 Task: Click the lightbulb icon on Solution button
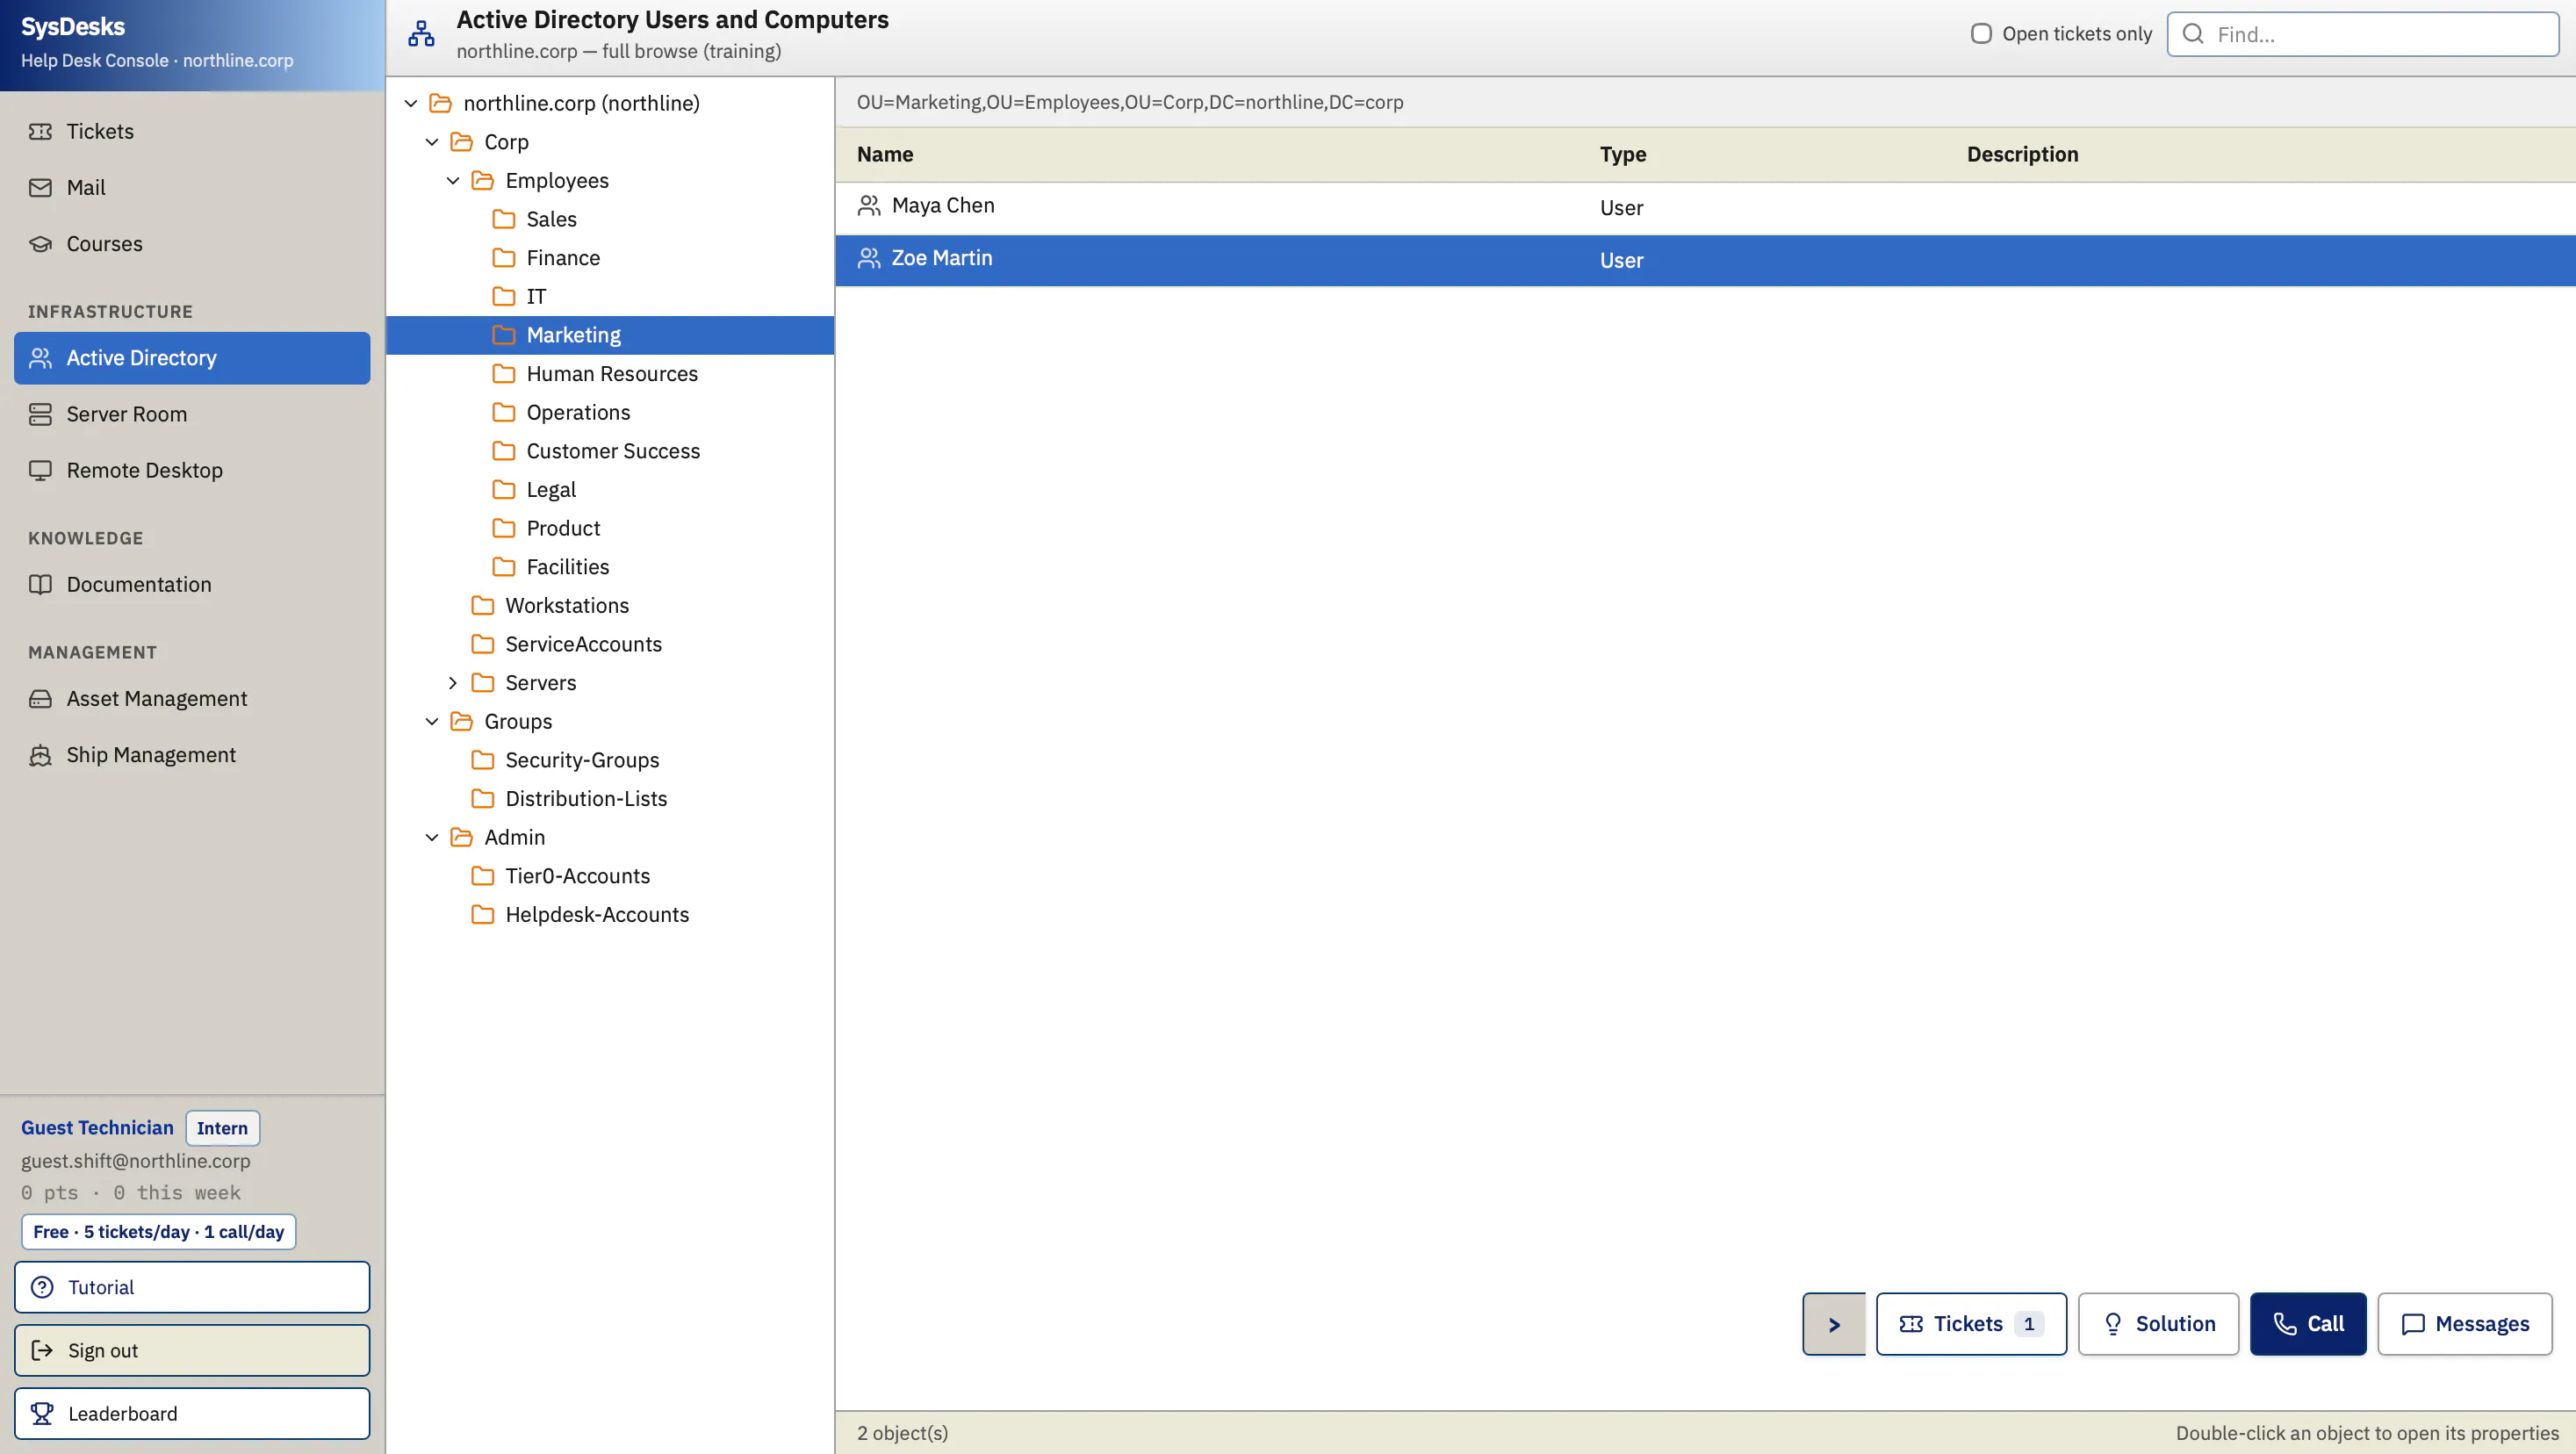[x=2113, y=1324]
